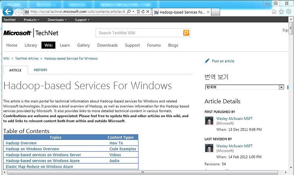Open Support in the site navigation
Screen dimensions: 294x175
tap(132, 45)
